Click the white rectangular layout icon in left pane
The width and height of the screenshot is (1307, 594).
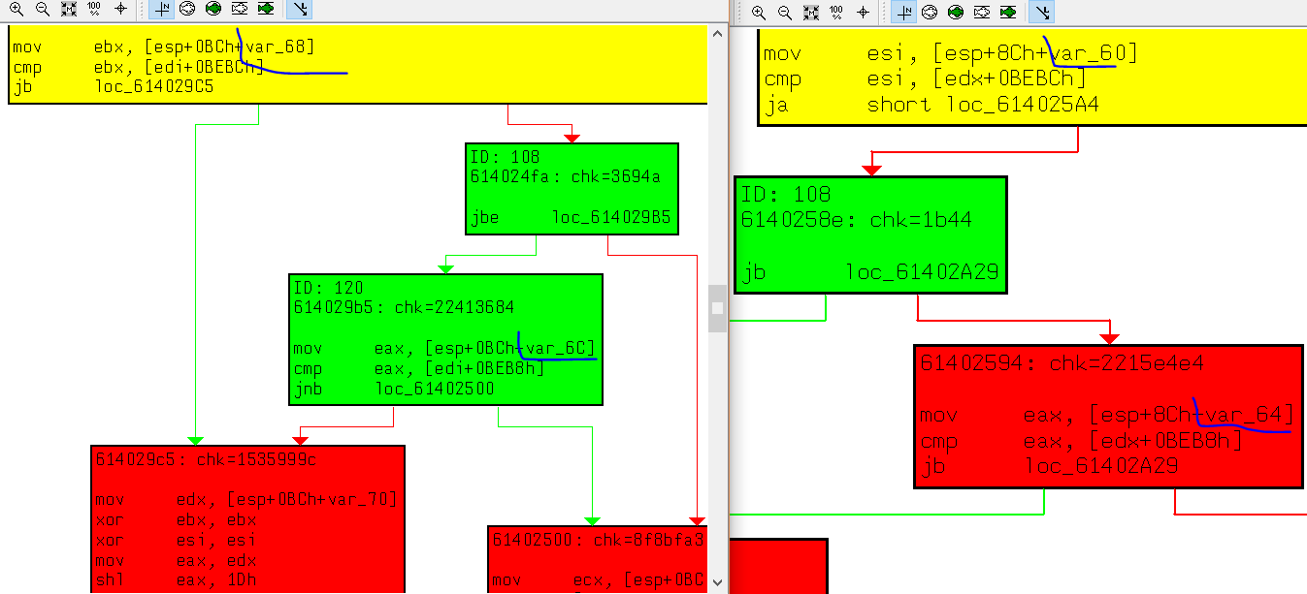click(240, 9)
